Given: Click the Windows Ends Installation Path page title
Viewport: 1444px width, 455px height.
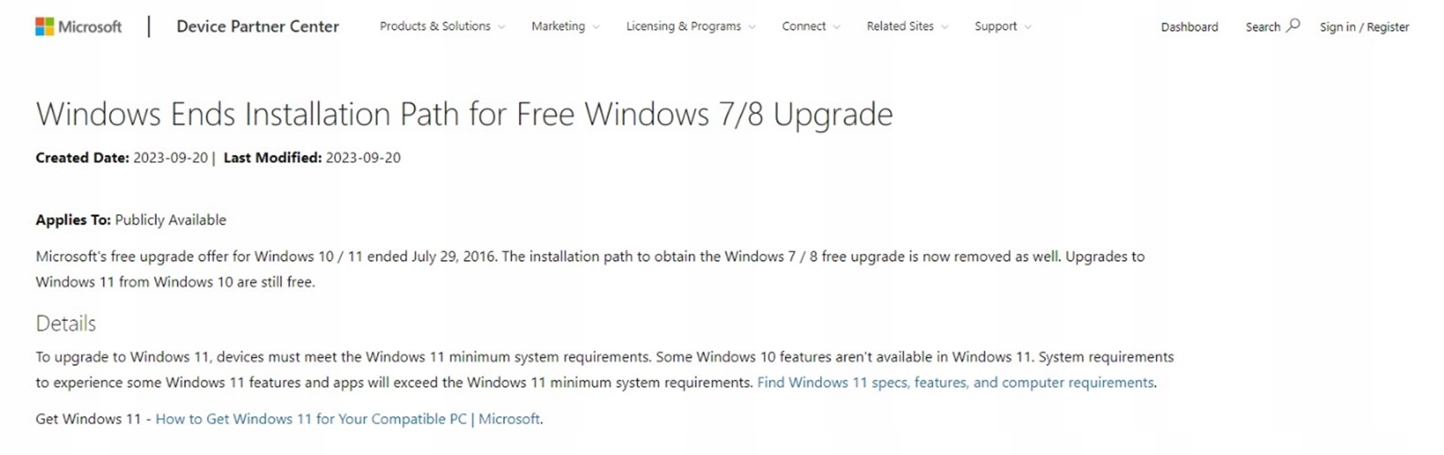Looking at the screenshot, I should [464, 115].
